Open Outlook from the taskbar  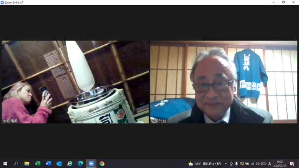coord(59,164)
